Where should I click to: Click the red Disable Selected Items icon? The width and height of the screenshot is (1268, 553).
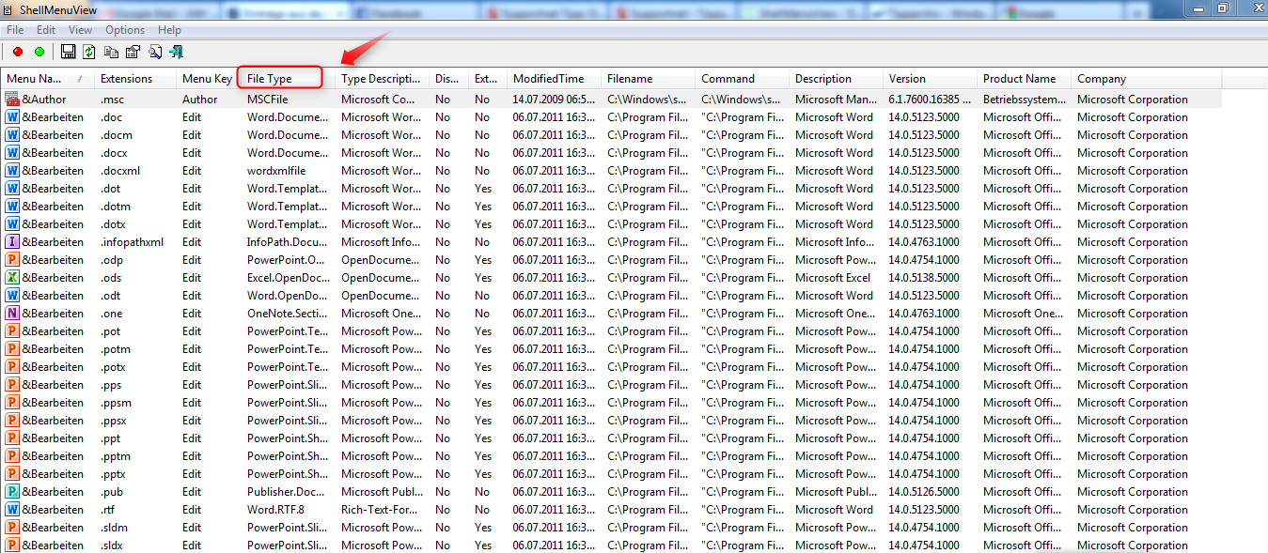17,51
